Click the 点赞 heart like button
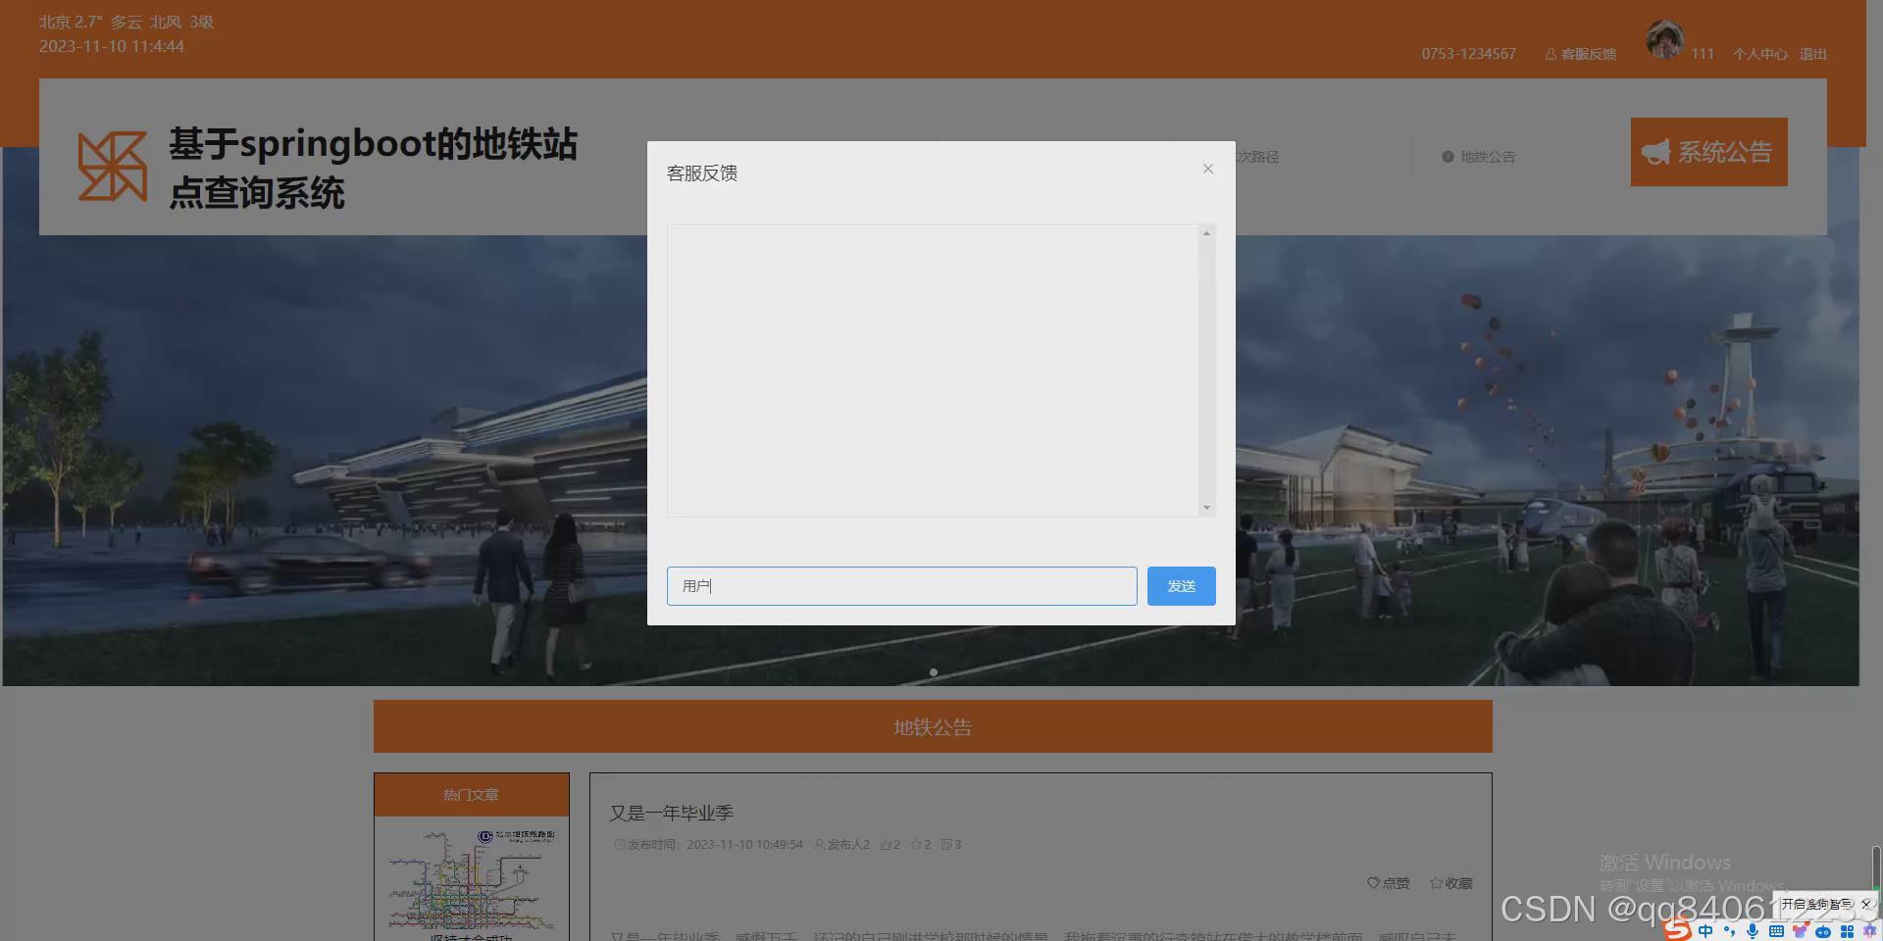Image resolution: width=1883 pixels, height=941 pixels. [1388, 883]
